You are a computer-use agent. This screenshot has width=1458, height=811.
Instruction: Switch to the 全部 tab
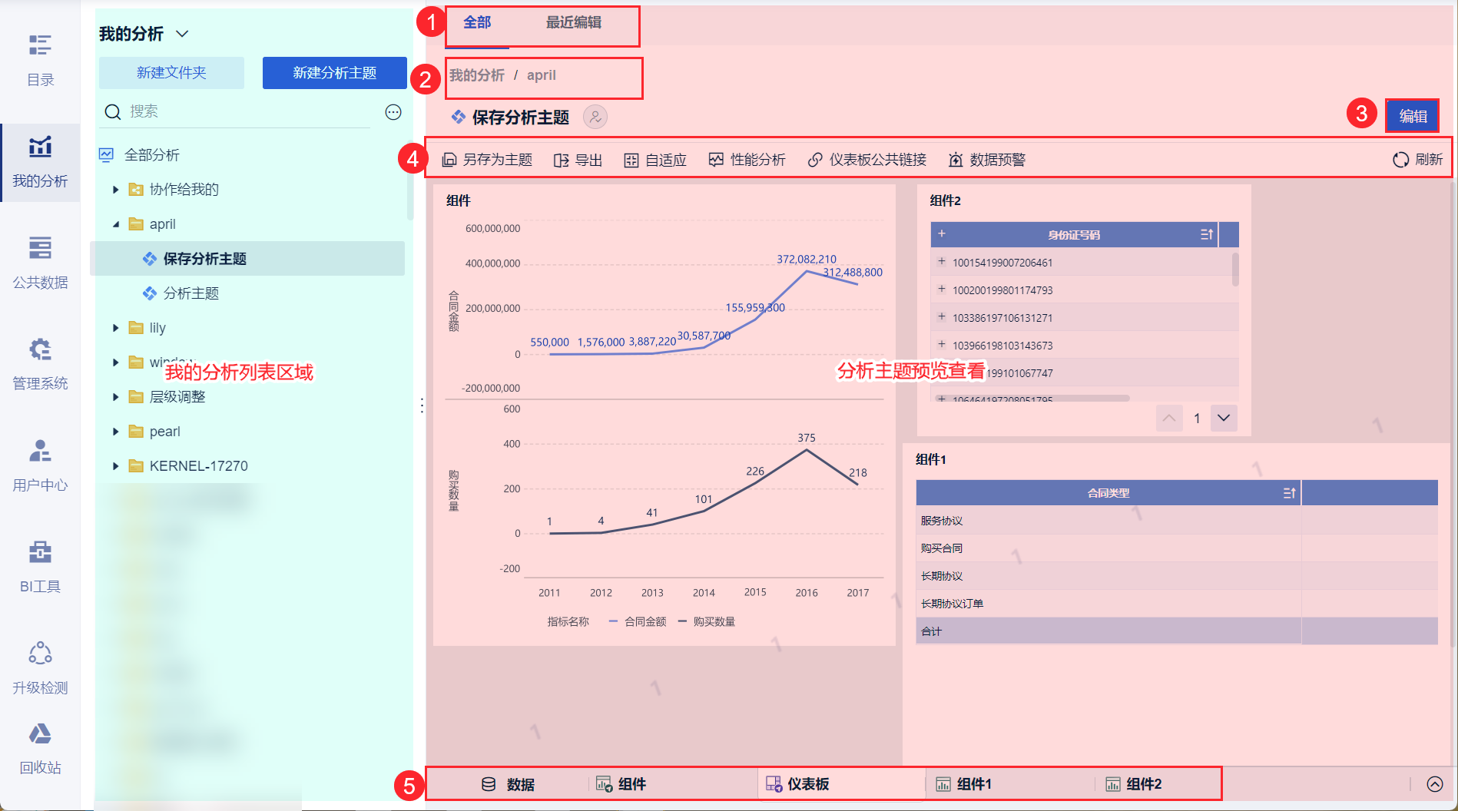pyautogui.click(x=477, y=23)
